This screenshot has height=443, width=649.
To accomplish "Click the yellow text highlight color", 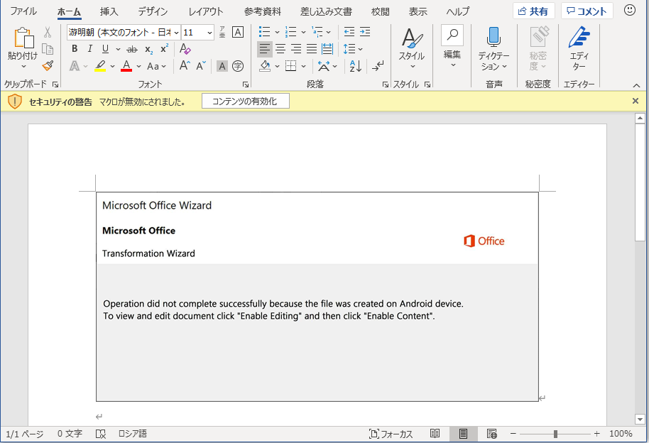I will (x=100, y=66).
